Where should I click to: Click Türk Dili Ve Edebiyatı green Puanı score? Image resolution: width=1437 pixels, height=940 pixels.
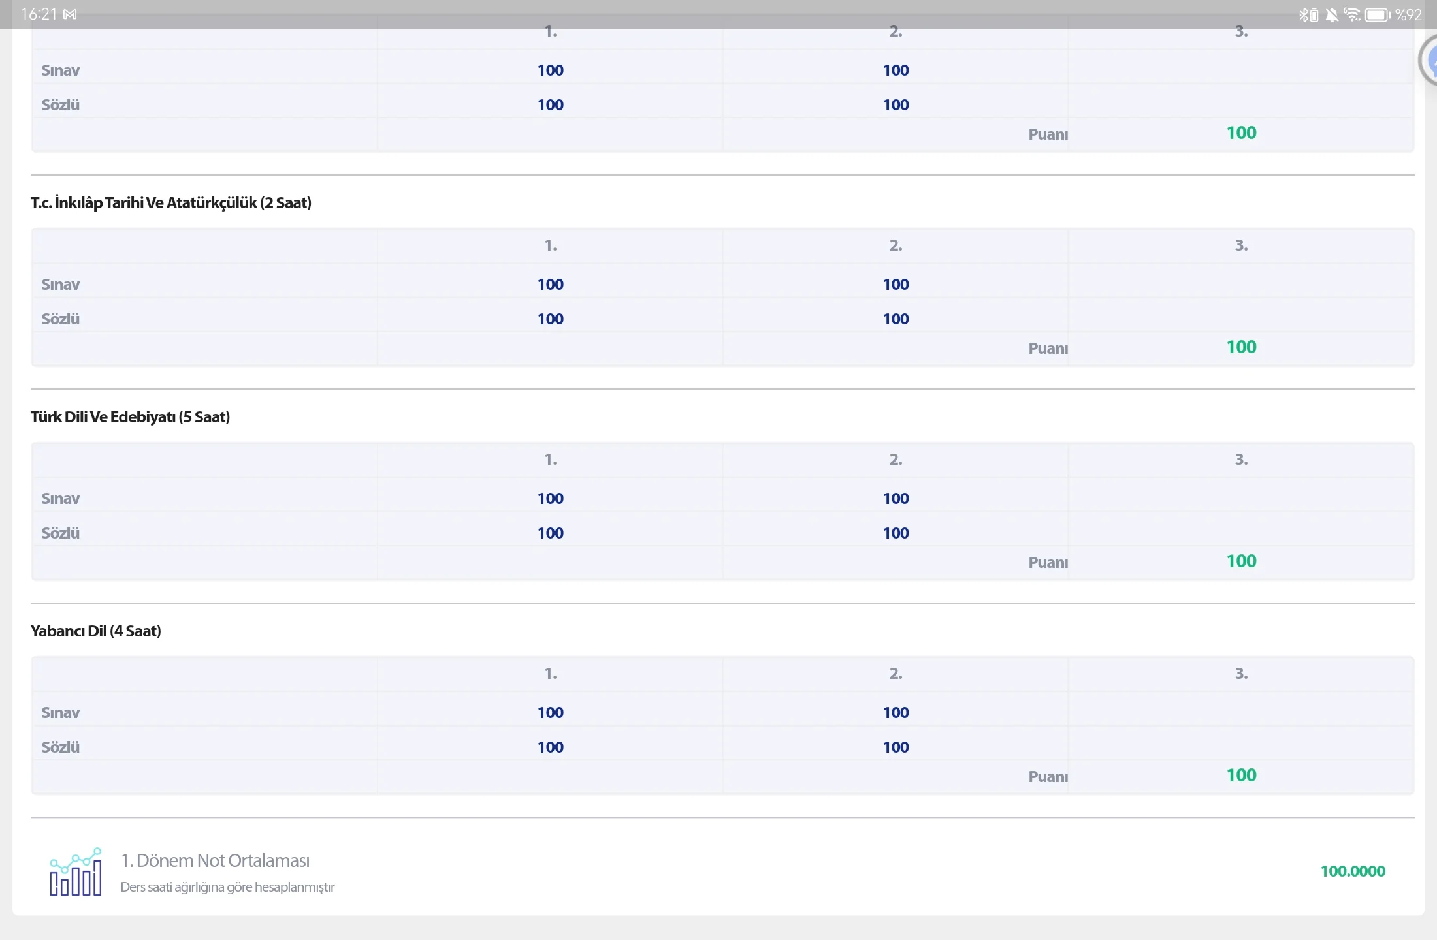click(1241, 561)
